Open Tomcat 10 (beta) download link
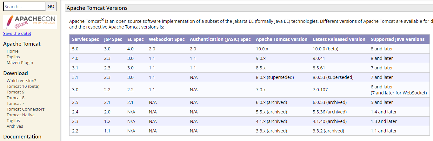 23,86
